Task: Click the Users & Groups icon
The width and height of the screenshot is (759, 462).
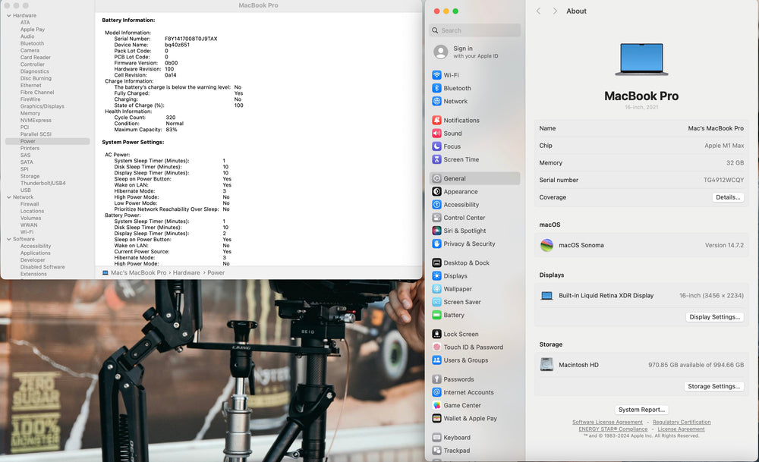Action: click(436, 360)
